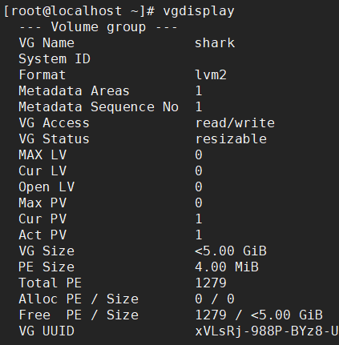Screen dimensions: 339x345
Task: Click the PE Size value 4.00 MiB
Action: coord(227,267)
